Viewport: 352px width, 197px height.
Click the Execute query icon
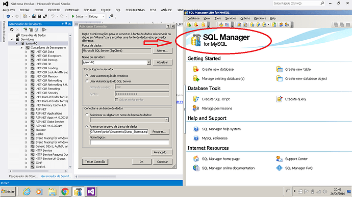(x=279, y=99)
